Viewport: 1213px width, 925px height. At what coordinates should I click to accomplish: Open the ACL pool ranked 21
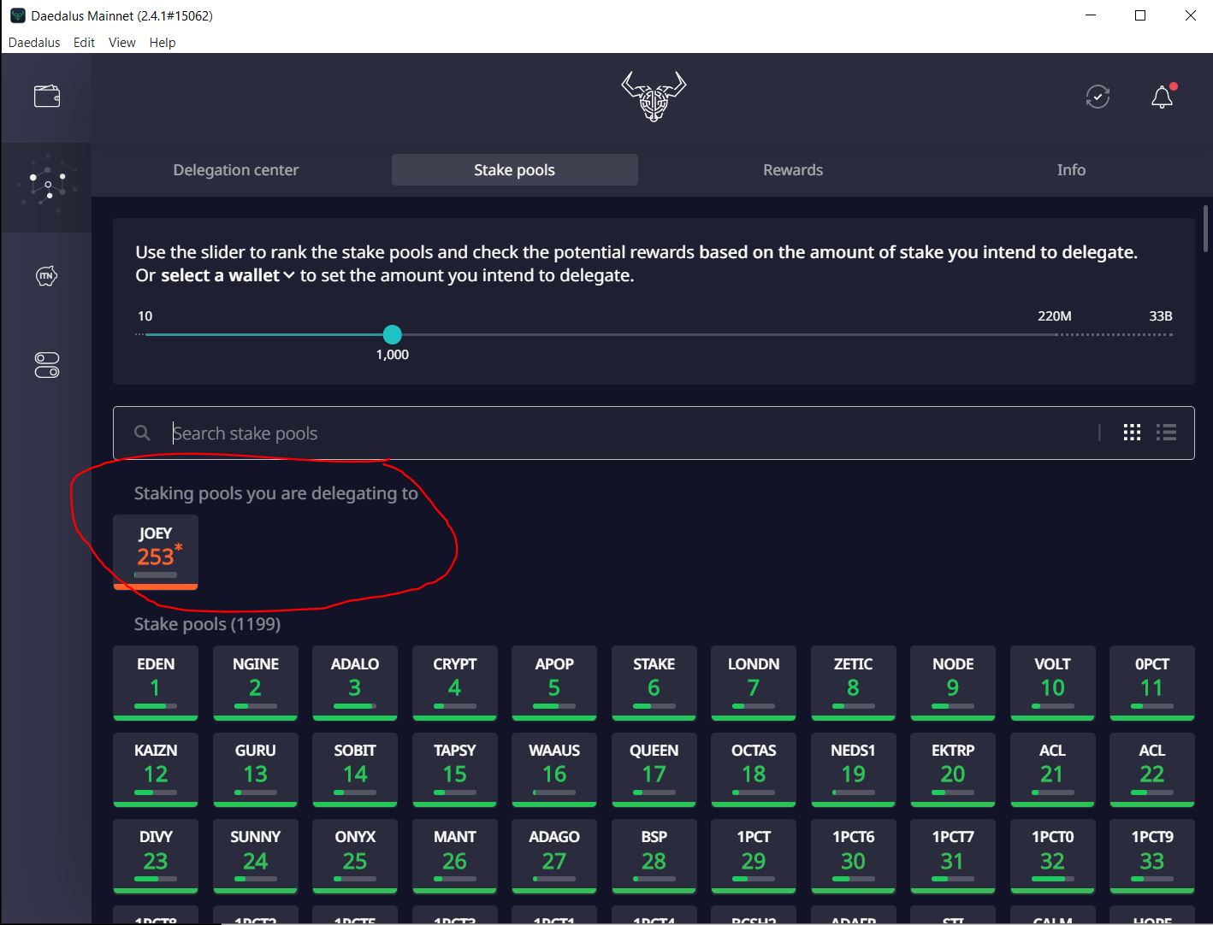[1052, 769]
